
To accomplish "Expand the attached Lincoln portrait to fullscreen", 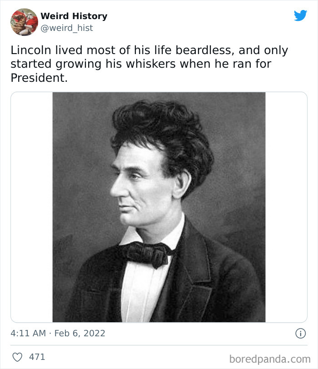I will [159, 204].
